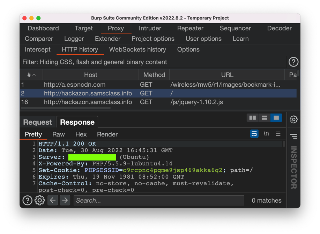Open the message editor options menu
The width and height of the screenshot is (320, 234).
(278, 134)
